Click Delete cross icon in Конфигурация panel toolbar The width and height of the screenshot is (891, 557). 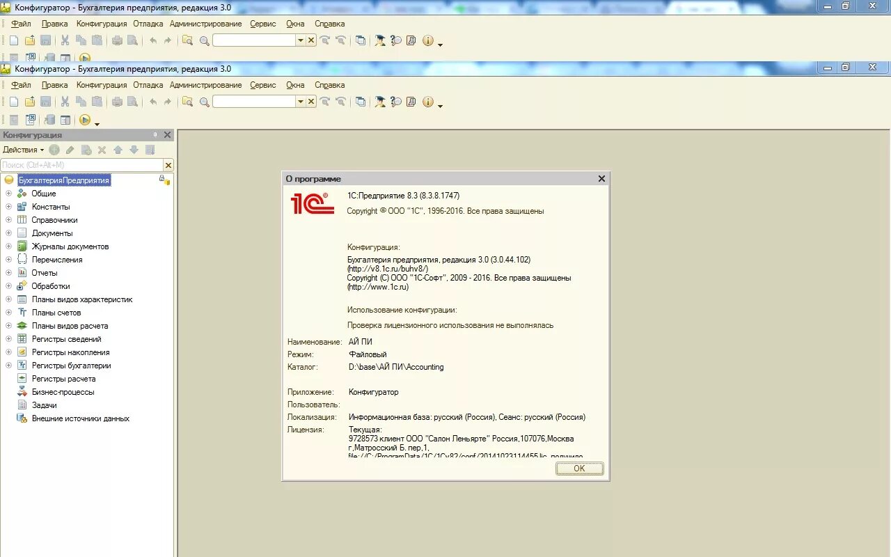tap(102, 150)
